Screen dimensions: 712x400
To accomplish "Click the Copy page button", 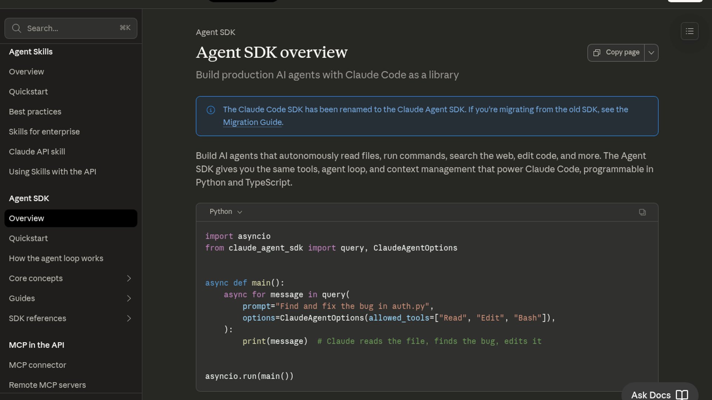I will (x=616, y=53).
